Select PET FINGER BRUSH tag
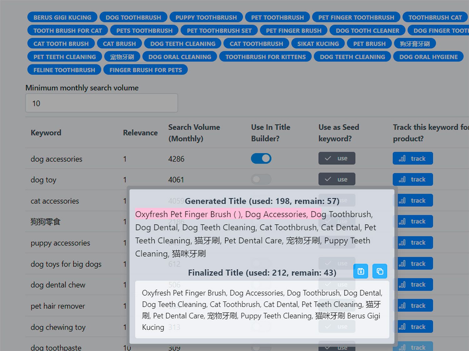 294,31
